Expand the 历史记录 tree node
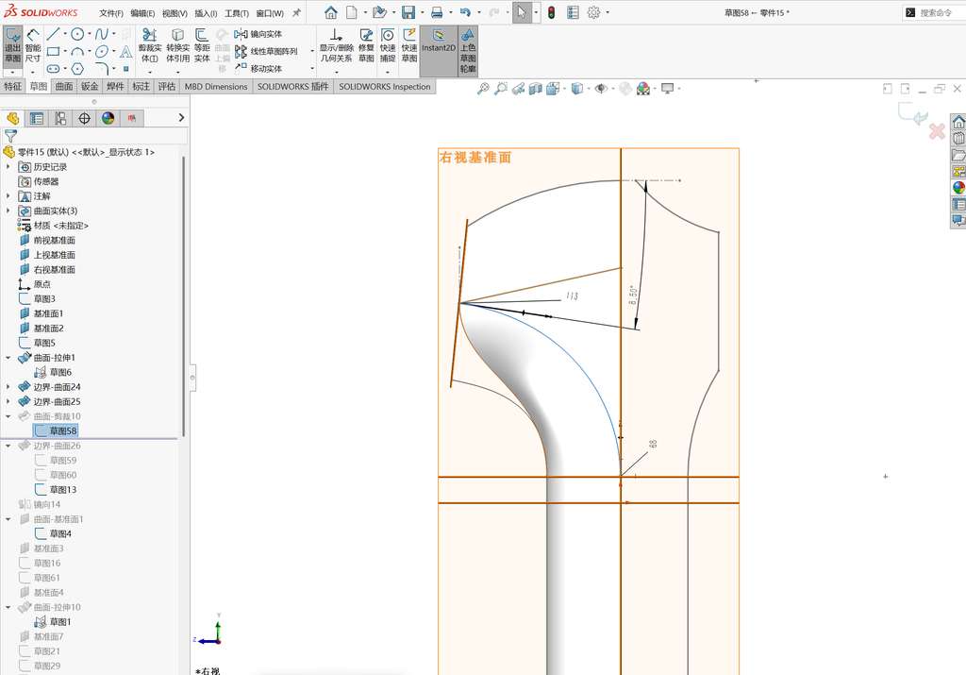966x675 pixels. pyautogui.click(x=8, y=166)
